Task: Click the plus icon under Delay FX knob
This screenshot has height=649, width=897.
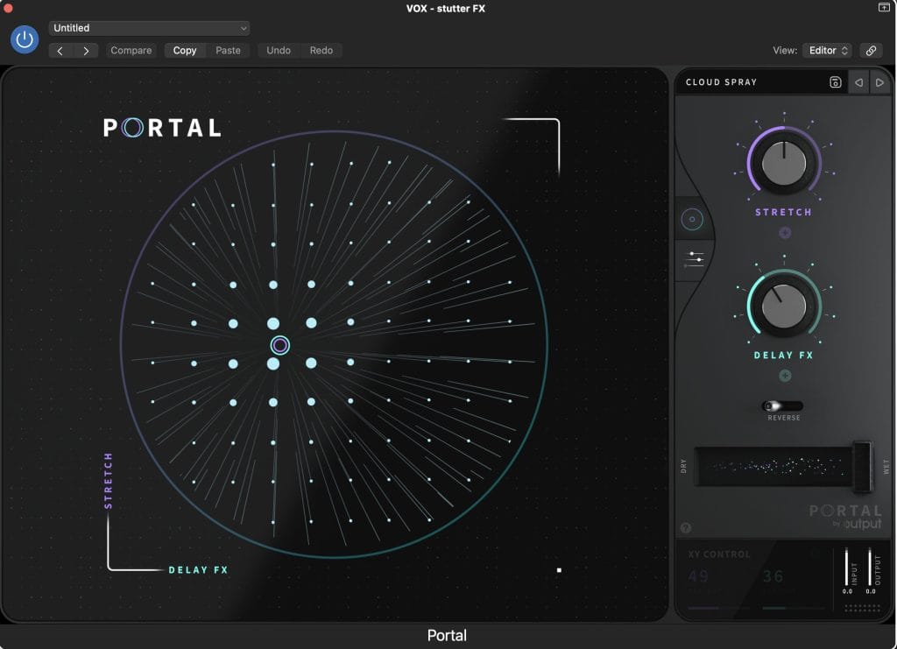Action: [784, 376]
